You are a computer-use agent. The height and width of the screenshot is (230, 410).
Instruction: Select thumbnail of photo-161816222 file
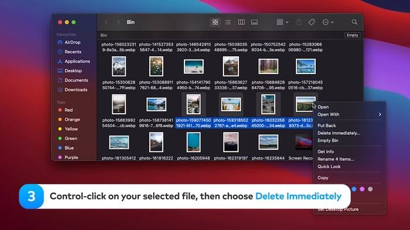point(156,142)
